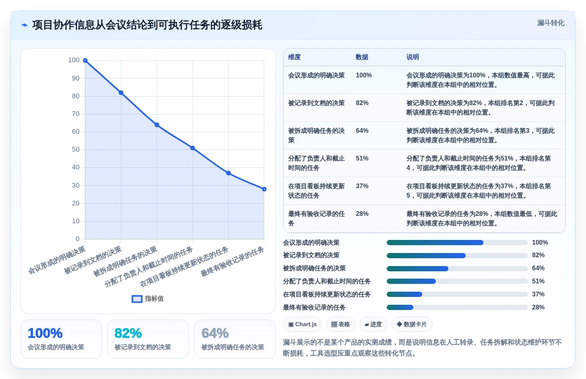The width and height of the screenshot is (586, 379).
Task: Click the chart data point at 82
Action: coord(121,93)
